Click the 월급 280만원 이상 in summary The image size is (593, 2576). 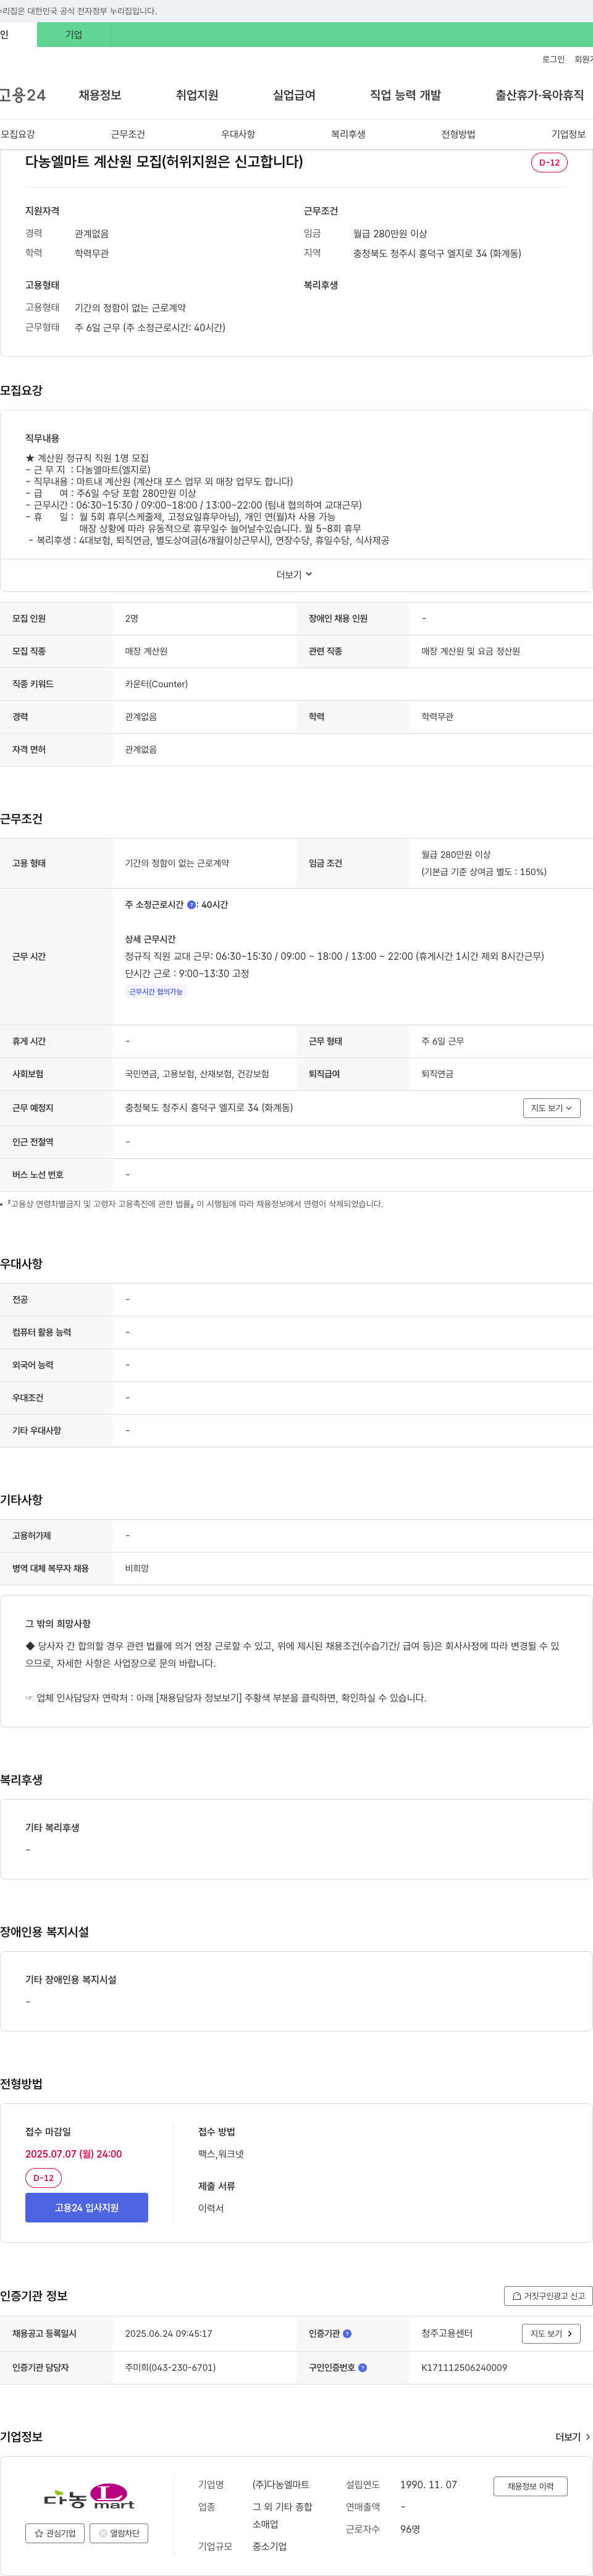(390, 234)
